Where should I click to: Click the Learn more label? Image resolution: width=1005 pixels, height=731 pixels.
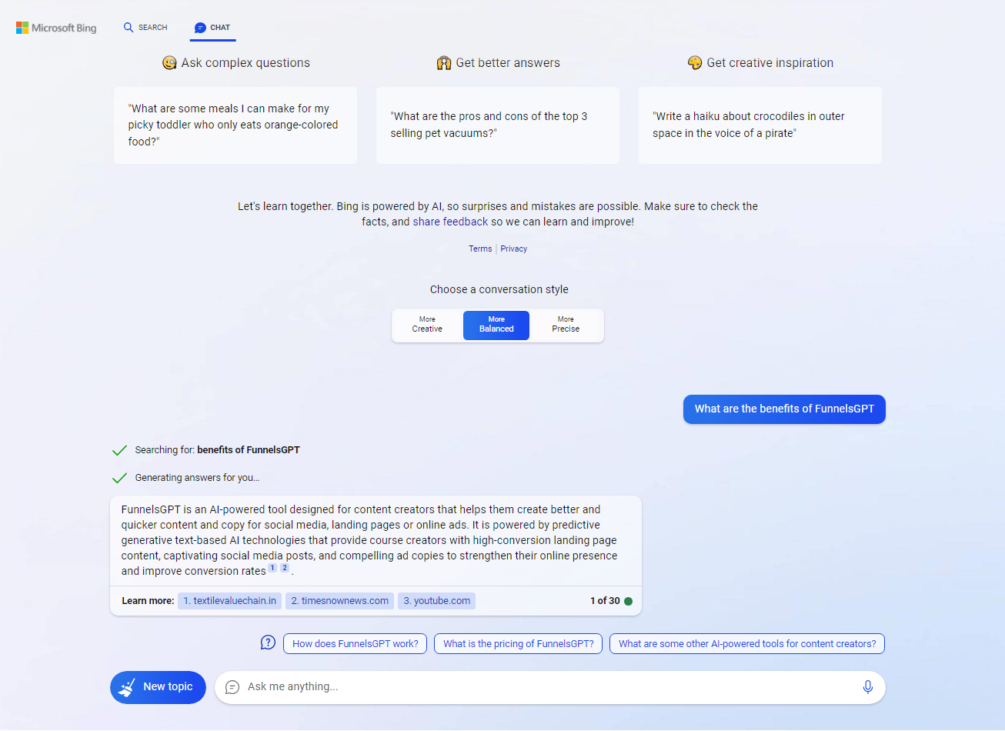pos(148,601)
